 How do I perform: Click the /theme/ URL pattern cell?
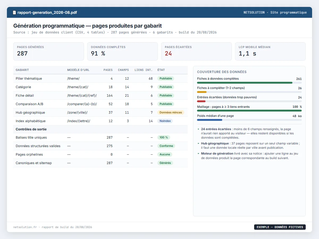[x=73, y=79]
